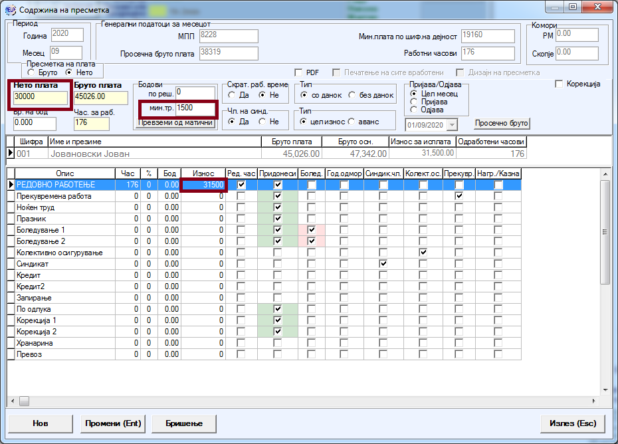
Task: Click the Работни часови field
Action: pyautogui.click(x=488, y=53)
